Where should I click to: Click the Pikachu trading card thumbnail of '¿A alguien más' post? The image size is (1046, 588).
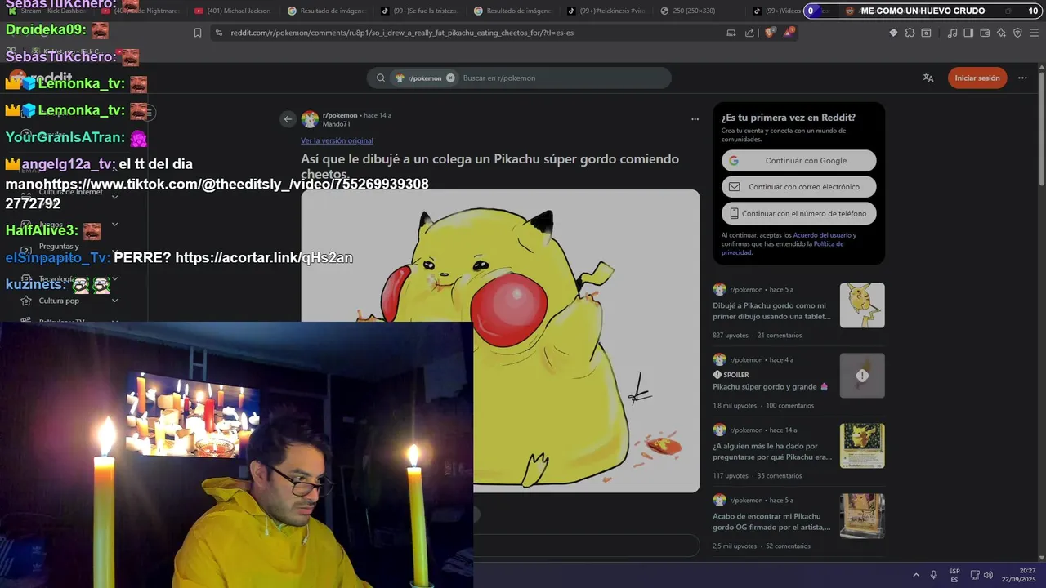pos(862,446)
